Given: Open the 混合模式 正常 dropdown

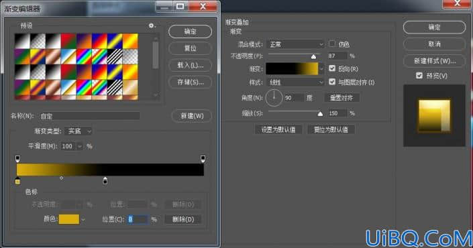Looking at the screenshot, I should (295, 45).
